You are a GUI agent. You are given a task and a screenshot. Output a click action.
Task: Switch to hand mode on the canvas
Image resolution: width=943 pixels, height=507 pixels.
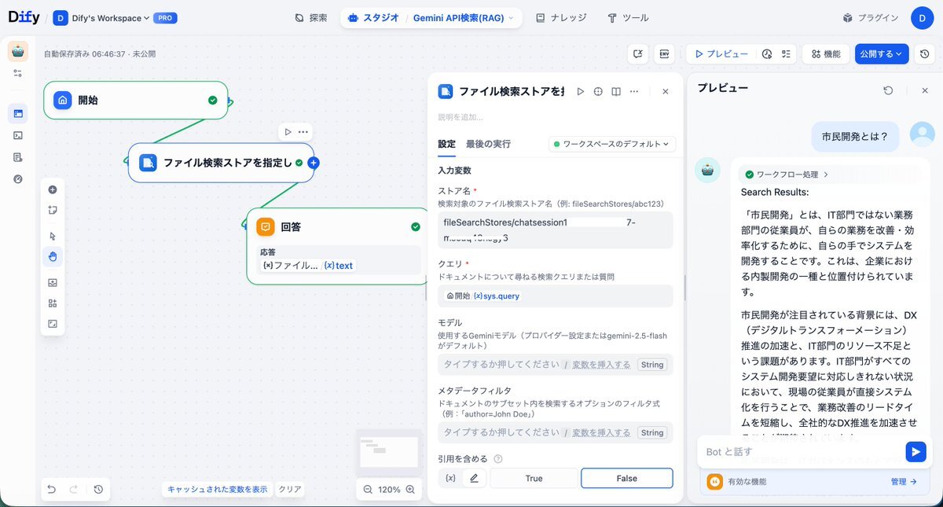53,256
